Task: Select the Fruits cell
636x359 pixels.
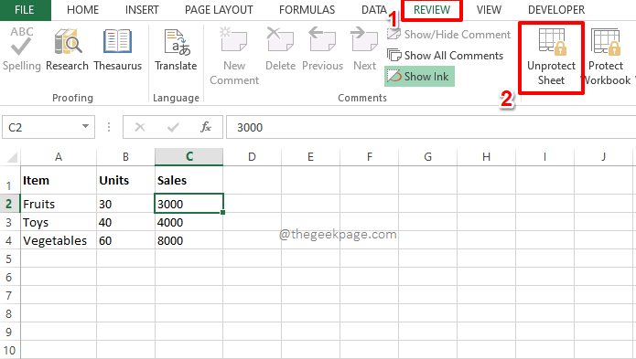Action: (59, 204)
